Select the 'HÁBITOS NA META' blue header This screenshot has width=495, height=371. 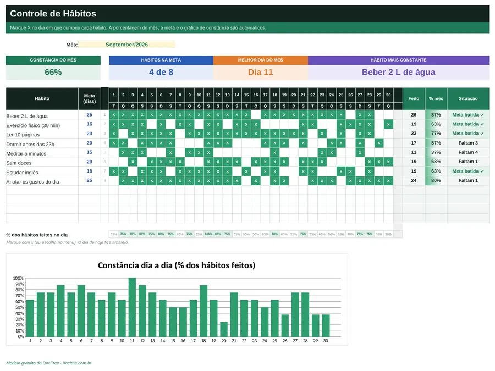pyautogui.click(x=161, y=60)
